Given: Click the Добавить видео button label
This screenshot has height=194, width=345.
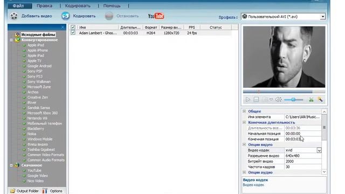Looking at the screenshot, I should point(37,16).
